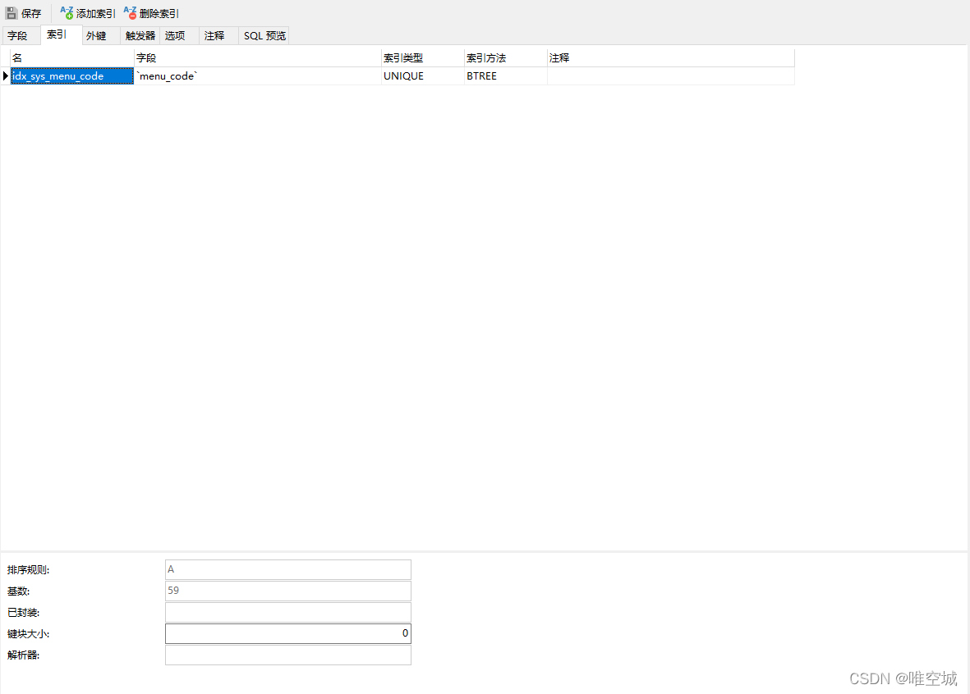Open the 注释 tab
The image size is (970, 694).
click(214, 35)
